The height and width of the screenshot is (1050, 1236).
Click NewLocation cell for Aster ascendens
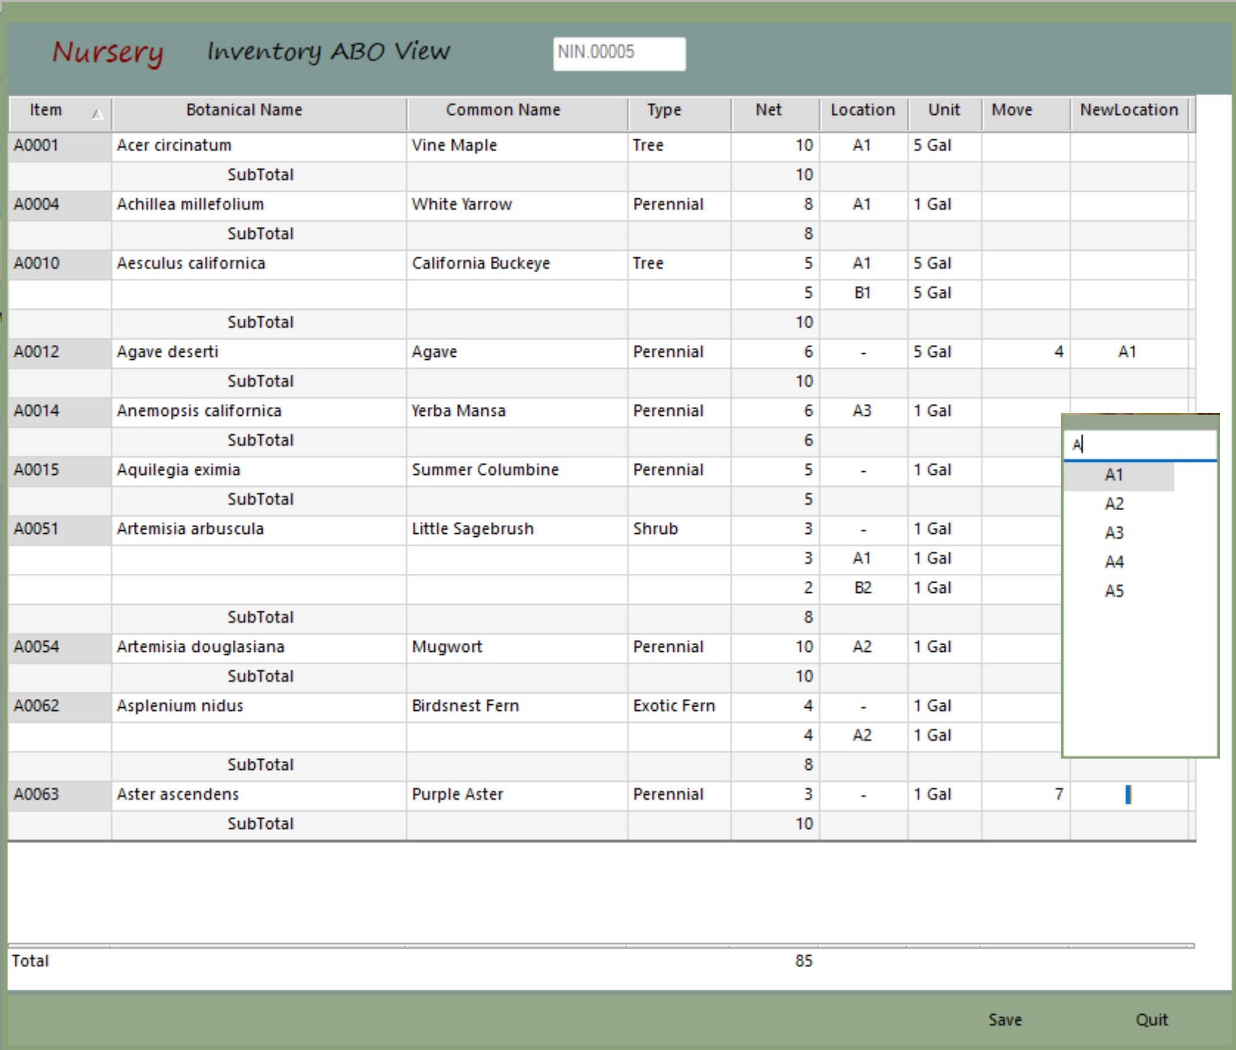tap(1128, 795)
